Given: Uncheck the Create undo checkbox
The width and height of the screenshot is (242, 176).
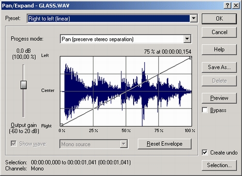Looking at the screenshot, I should pyautogui.click(x=205, y=152).
